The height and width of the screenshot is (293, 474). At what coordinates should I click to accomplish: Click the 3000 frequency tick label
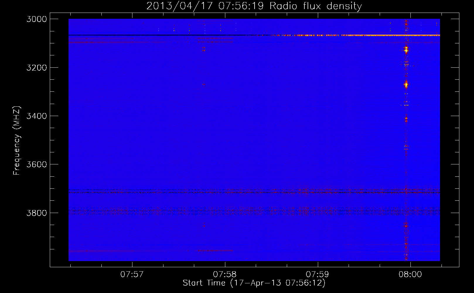point(37,19)
